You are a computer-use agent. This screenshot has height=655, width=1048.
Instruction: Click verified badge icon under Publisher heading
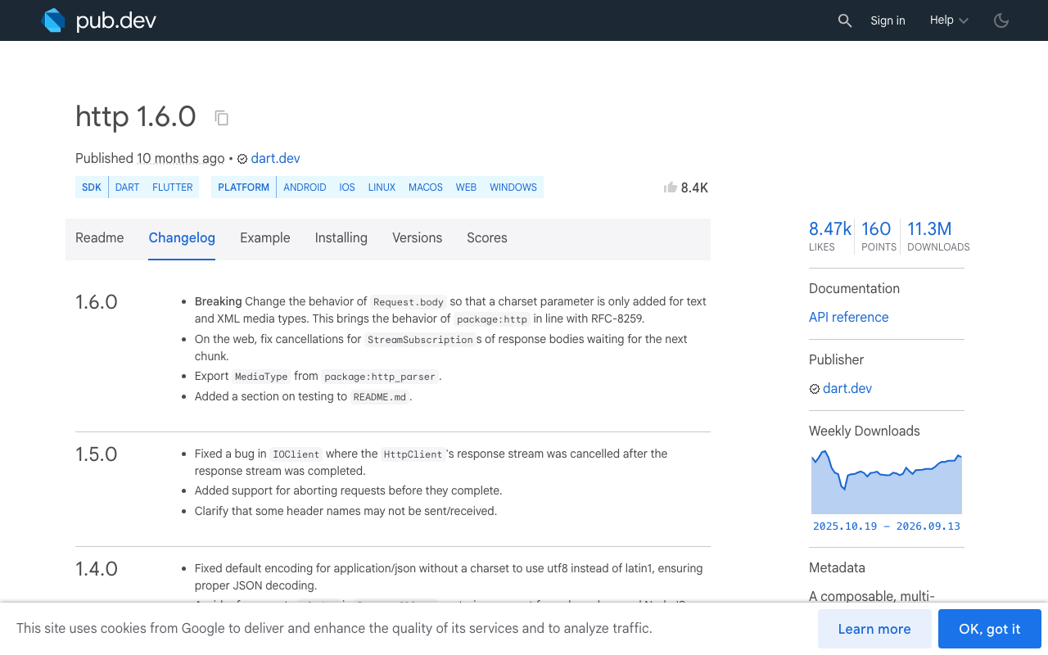(x=815, y=389)
